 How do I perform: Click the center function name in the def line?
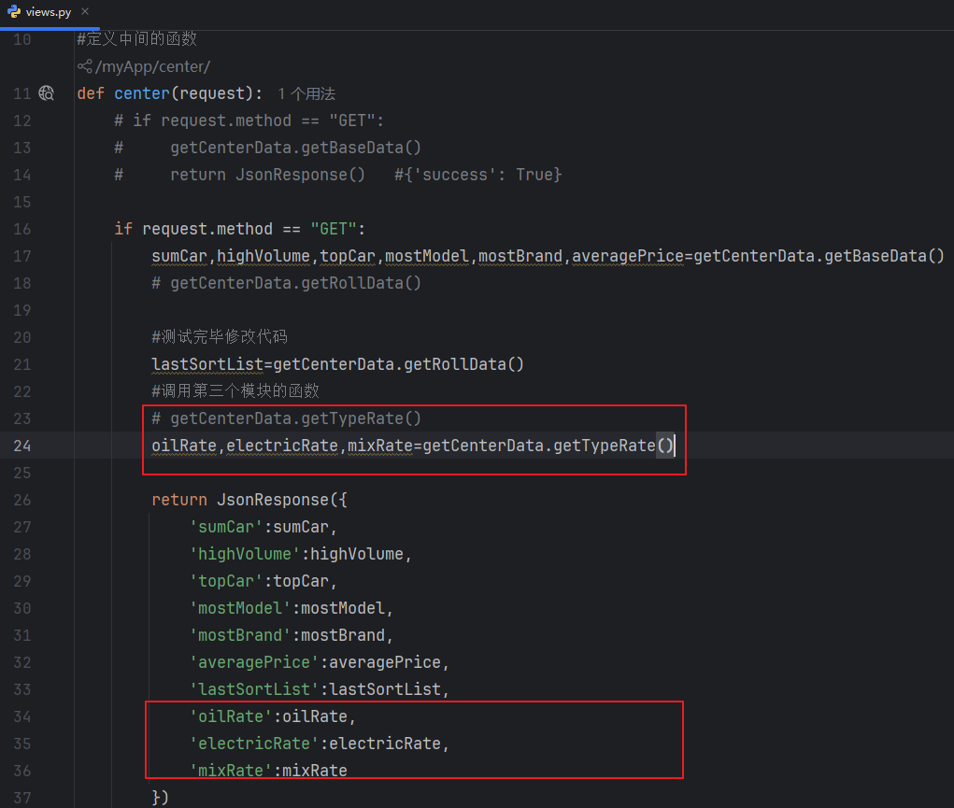142,93
